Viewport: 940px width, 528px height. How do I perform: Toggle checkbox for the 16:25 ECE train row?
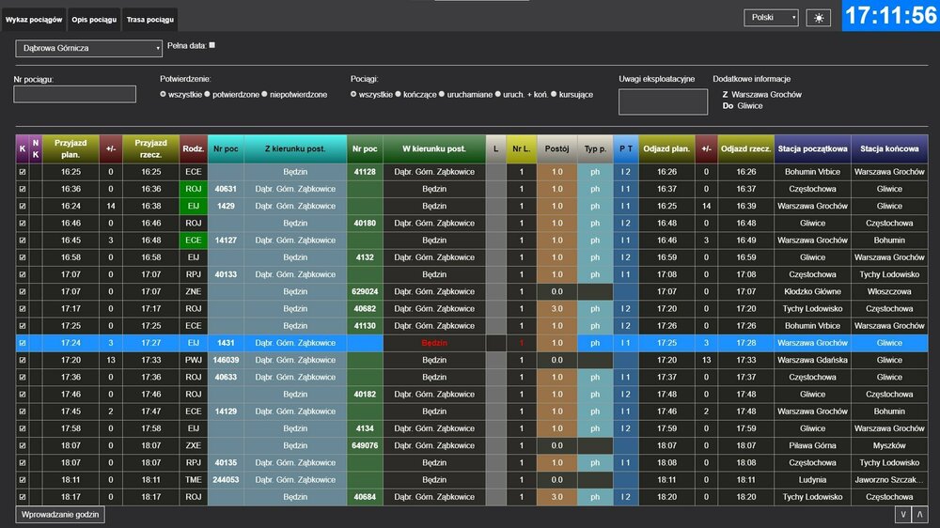[23, 172]
